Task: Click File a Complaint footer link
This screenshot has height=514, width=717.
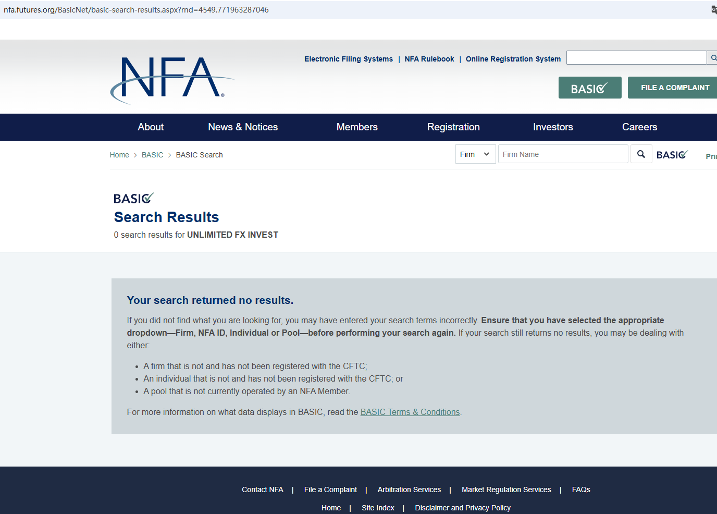Action: tap(330, 489)
